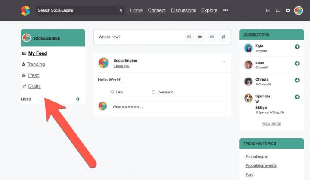Open the Discussions nav link
Image resolution: width=310 pixels, height=180 pixels.
tap(183, 10)
